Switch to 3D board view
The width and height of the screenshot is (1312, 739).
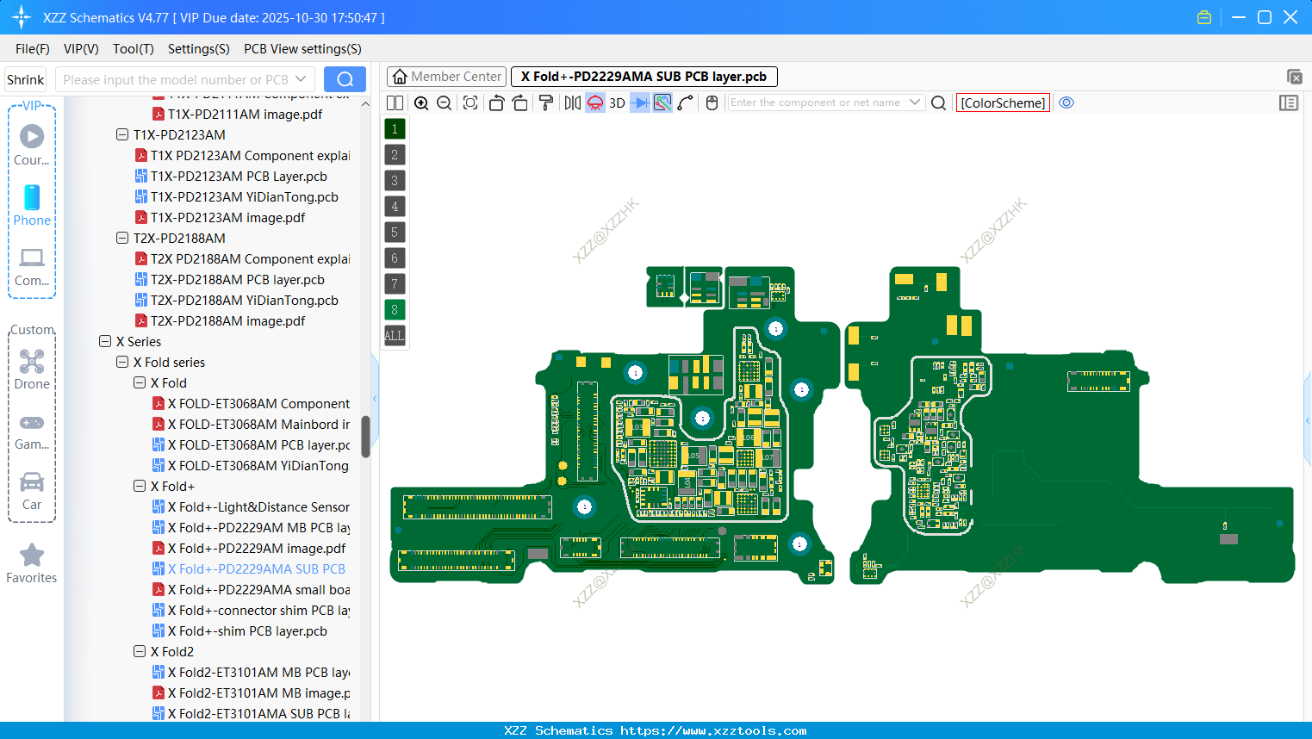pos(616,102)
